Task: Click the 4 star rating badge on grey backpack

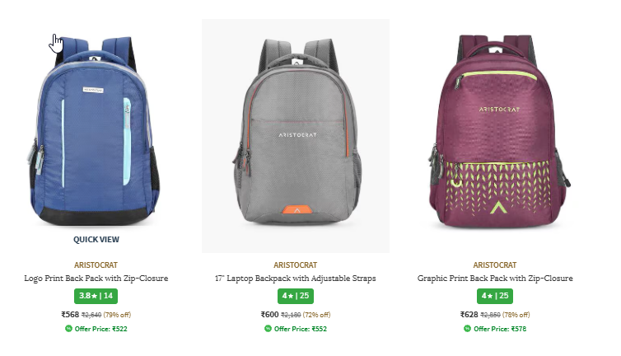Action: [296, 296]
